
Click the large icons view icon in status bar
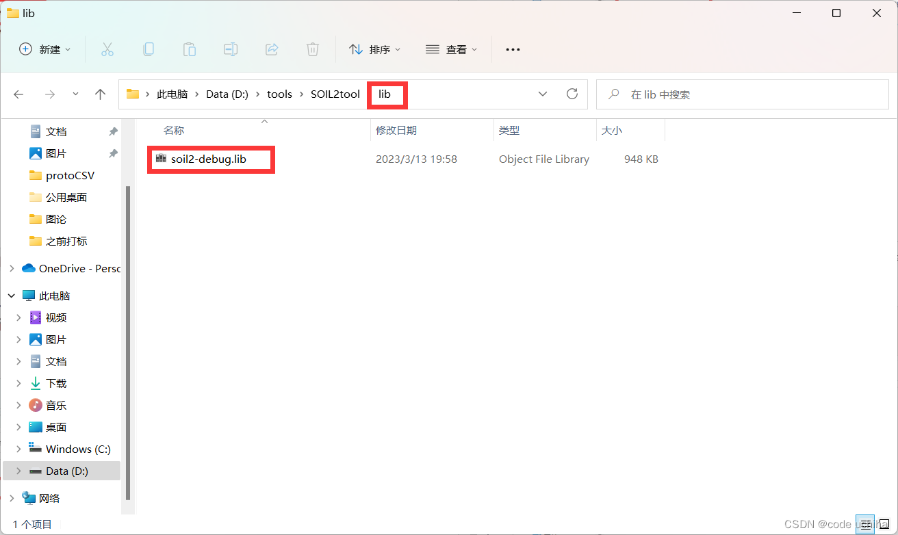[884, 524]
